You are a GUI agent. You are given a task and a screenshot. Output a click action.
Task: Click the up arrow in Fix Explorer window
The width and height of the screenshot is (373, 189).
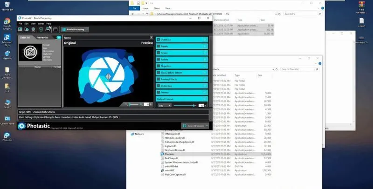click(147, 14)
